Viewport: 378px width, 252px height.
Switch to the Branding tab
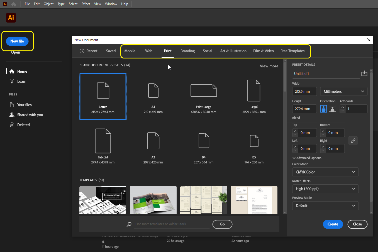click(187, 51)
